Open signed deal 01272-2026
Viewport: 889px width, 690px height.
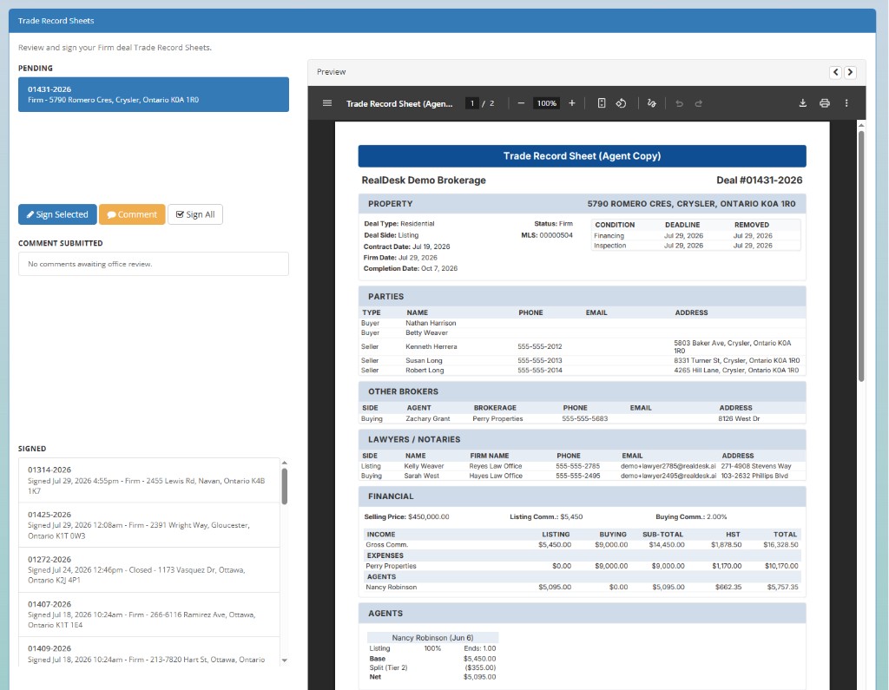(x=149, y=570)
